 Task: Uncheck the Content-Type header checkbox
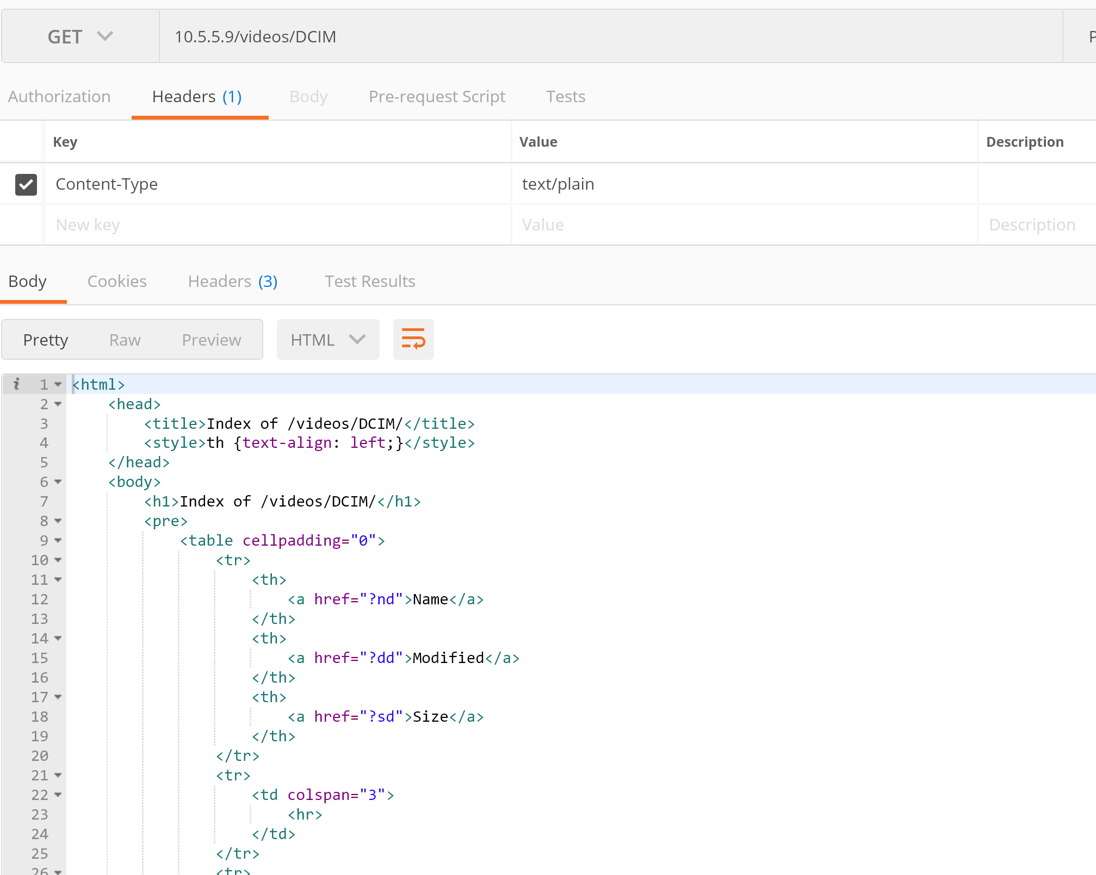pyautogui.click(x=26, y=184)
